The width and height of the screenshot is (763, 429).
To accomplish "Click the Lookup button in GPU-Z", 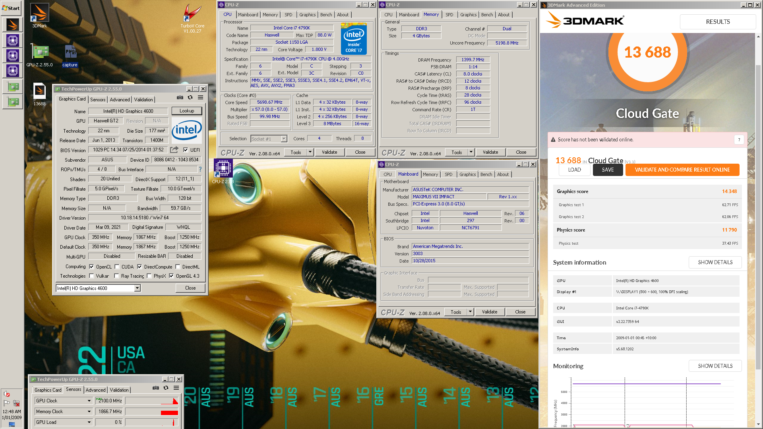I will pos(187,111).
